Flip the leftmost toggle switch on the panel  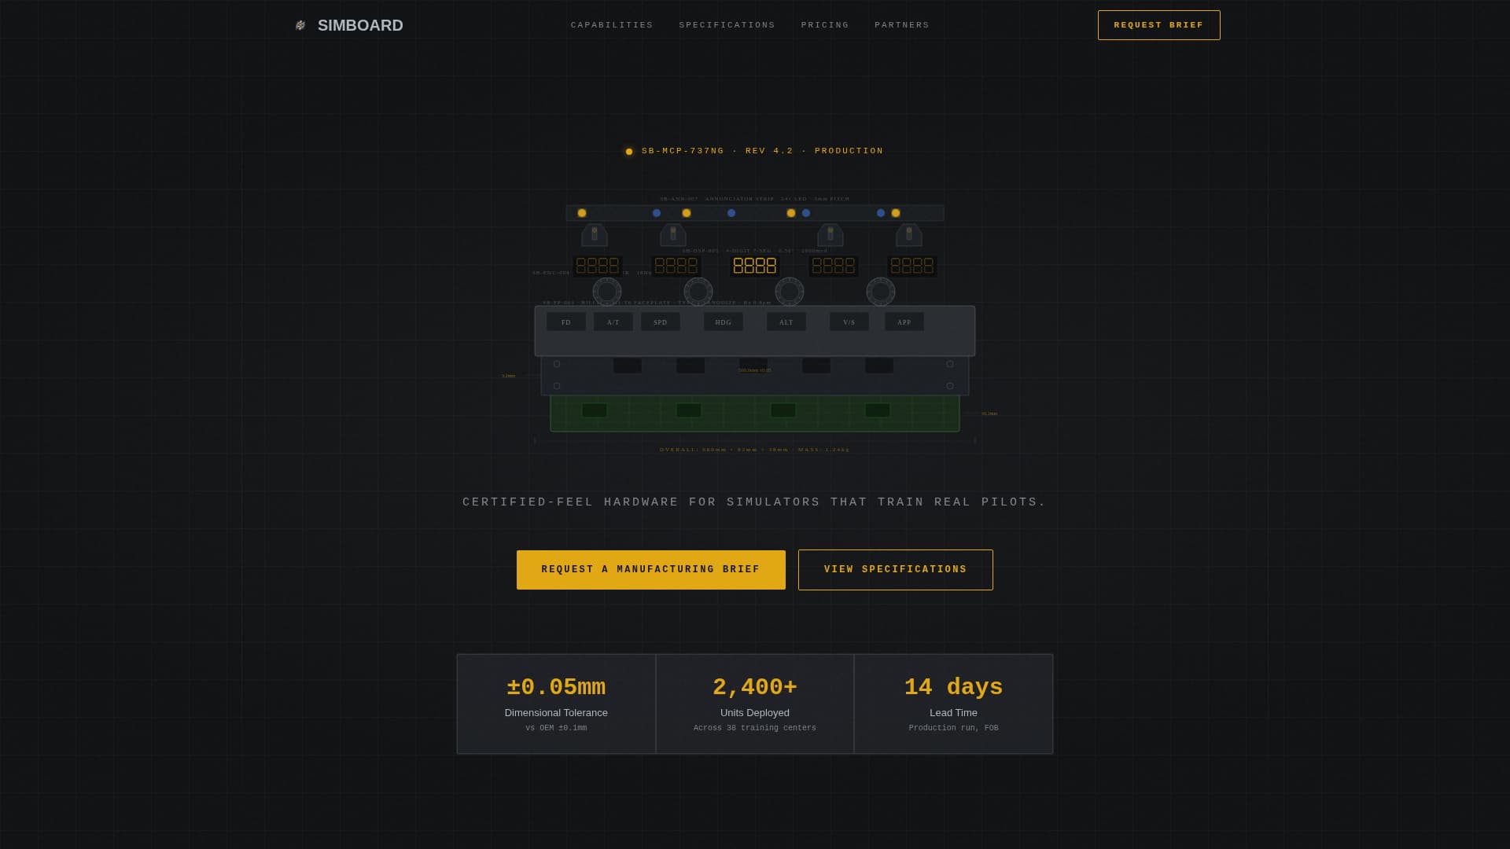(x=595, y=235)
